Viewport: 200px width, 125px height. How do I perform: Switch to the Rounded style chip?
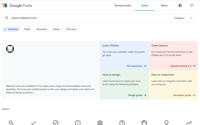[41, 29]
